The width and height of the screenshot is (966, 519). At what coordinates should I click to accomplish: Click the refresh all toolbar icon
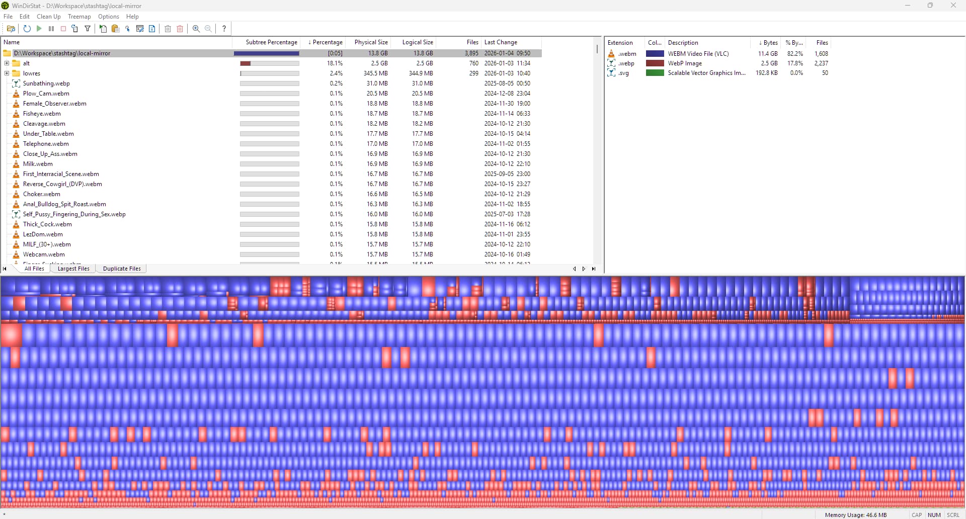[x=27, y=29]
